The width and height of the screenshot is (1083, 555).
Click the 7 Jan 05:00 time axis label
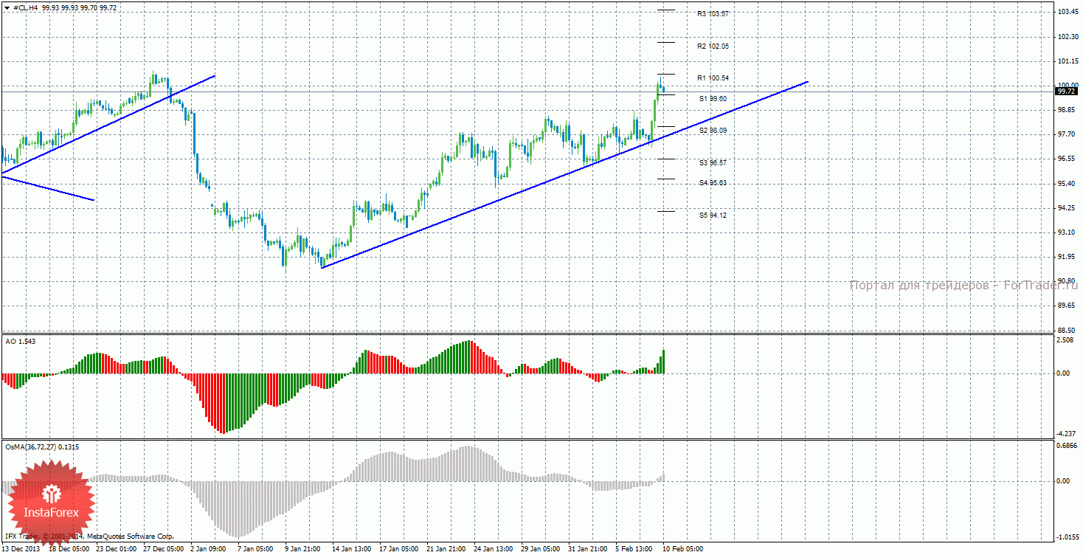(256, 549)
